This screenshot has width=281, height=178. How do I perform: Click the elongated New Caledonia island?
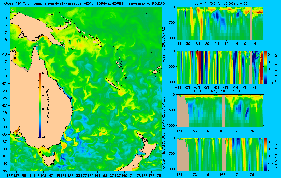click(x=113, y=84)
